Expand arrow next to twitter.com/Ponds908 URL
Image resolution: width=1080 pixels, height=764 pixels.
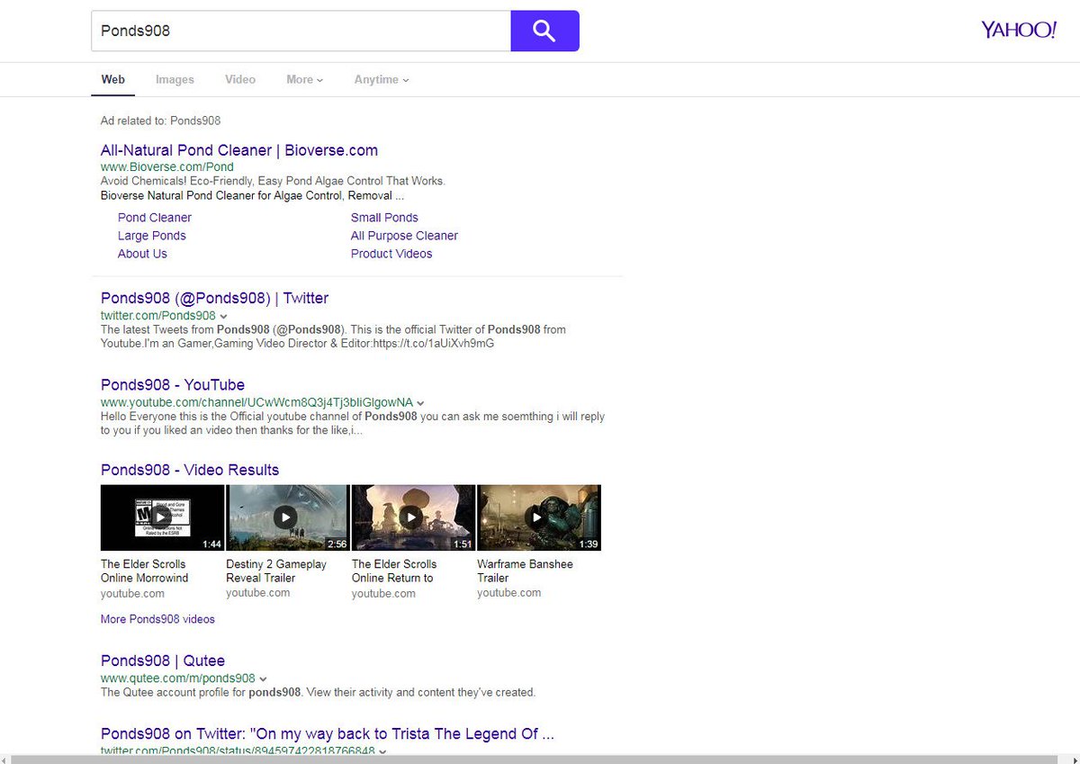(x=223, y=317)
